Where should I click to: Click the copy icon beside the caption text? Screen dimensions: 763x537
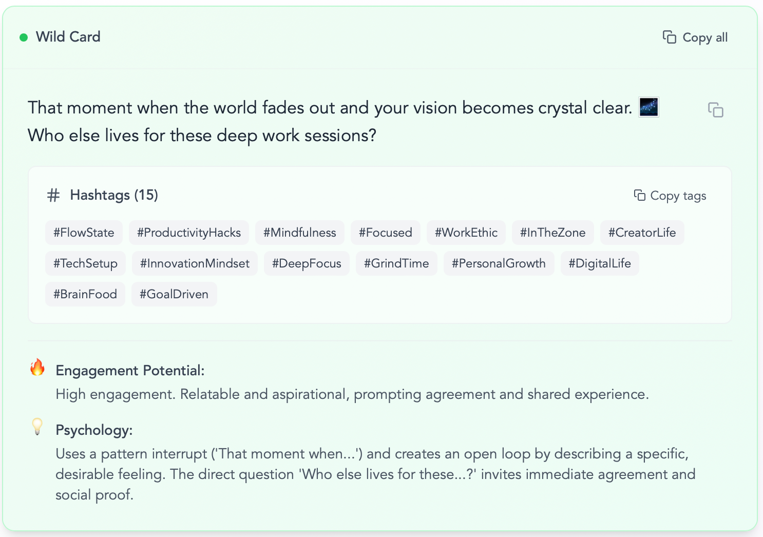(x=717, y=110)
